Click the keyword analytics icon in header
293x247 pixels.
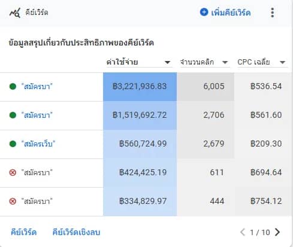(15, 13)
